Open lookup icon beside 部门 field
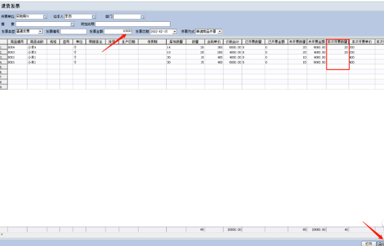Viewport: 384px width, 246px height. pos(143,17)
